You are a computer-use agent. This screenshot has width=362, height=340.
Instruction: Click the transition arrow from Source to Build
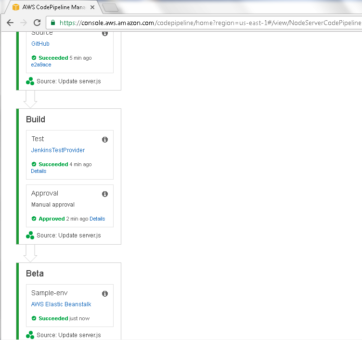30,99
